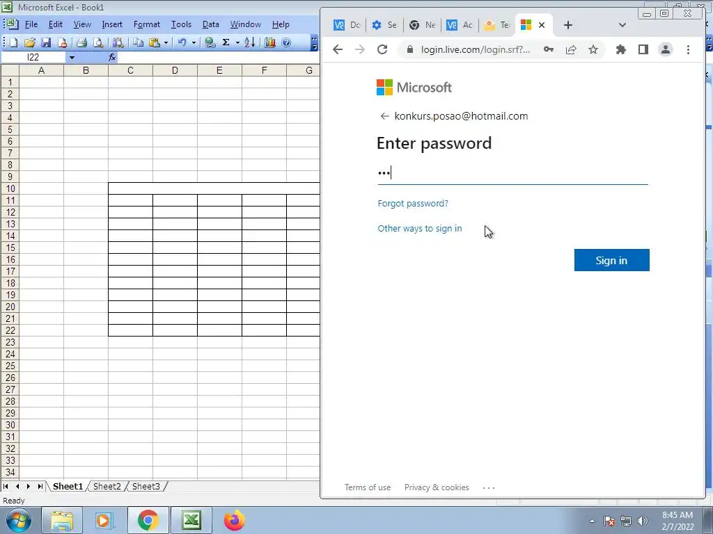Image resolution: width=713 pixels, height=534 pixels.
Task: Open the Tools menu in Excel
Action: [x=181, y=24]
